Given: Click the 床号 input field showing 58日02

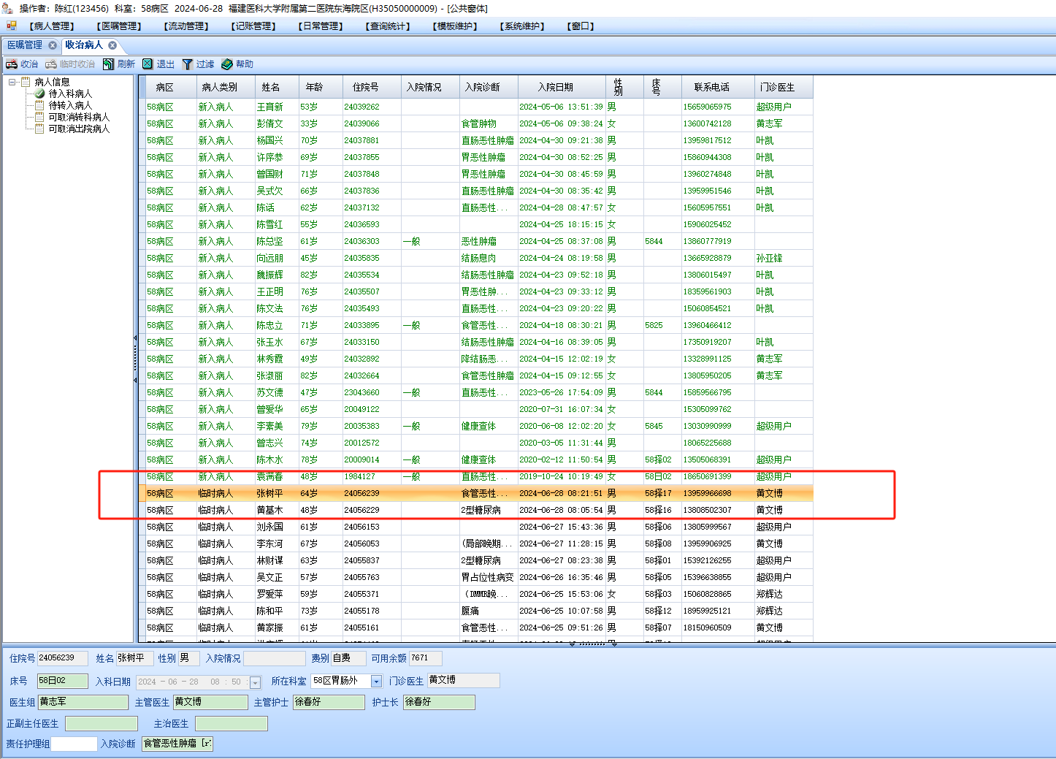Looking at the screenshot, I should 62,681.
